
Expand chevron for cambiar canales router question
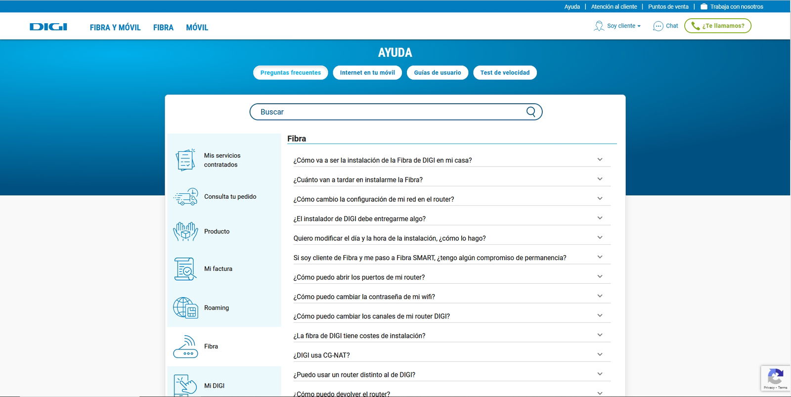click(600, 316)
